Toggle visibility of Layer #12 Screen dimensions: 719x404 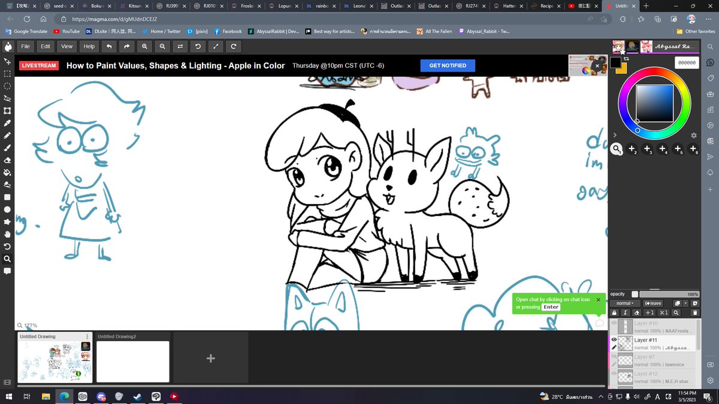point(614,373)
